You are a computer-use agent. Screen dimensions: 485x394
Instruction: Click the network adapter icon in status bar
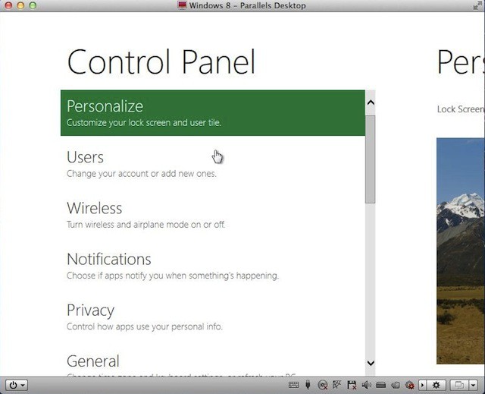[336, 385]
